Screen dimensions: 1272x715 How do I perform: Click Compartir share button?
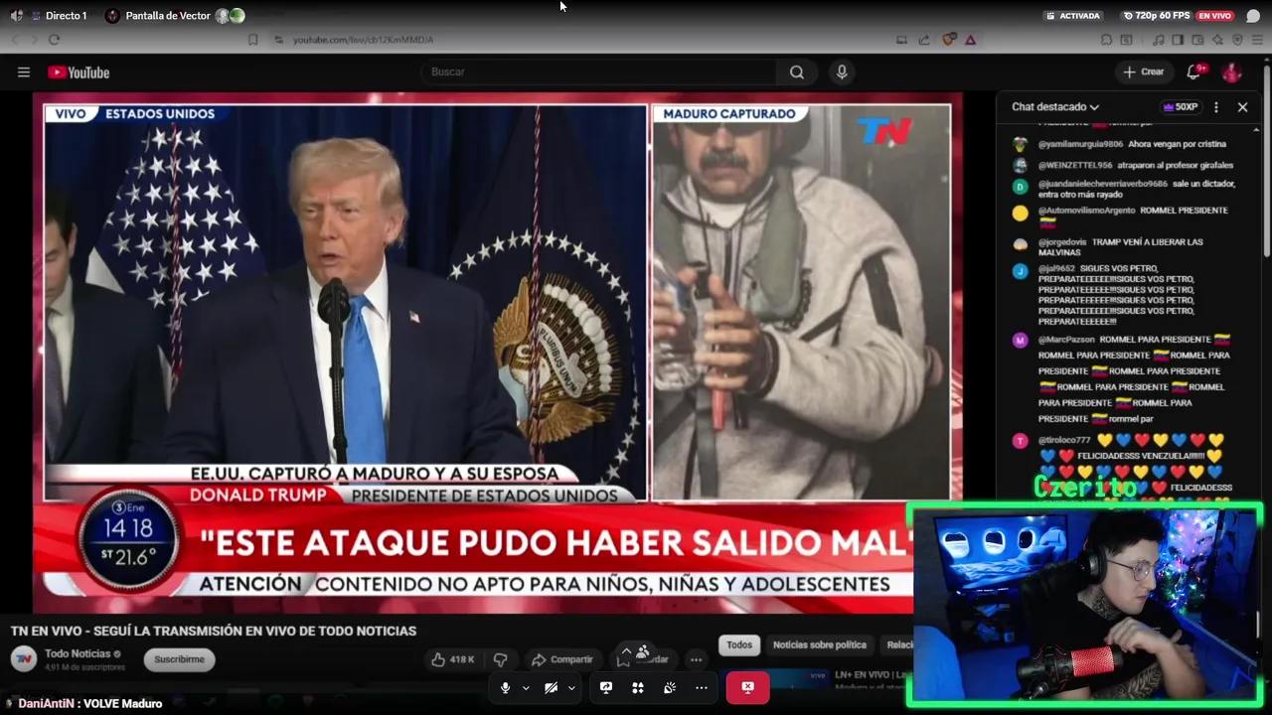(562, 659)
